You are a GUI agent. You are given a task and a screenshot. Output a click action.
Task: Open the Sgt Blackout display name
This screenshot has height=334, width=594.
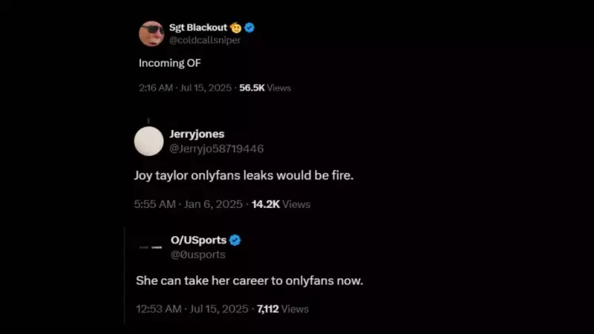(198, 27)
